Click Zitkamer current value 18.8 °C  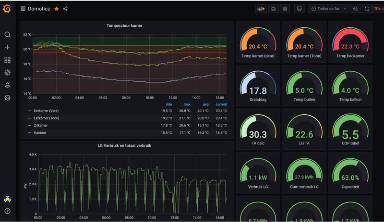[221, 125]
